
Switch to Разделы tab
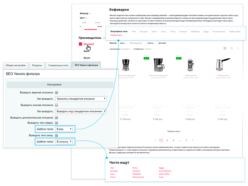click(37, 65)
